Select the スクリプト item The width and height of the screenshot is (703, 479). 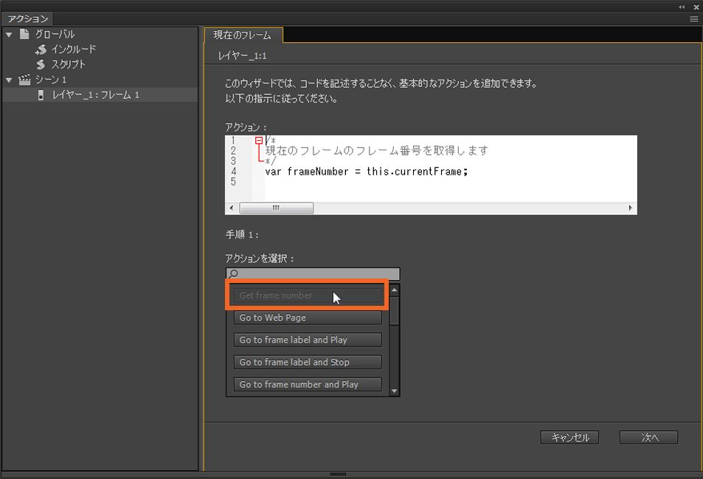[68, 65]
